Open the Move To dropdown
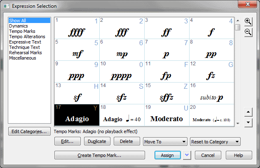Image resolution: width=260 pixels, height=168 pixels. (165, 142)
